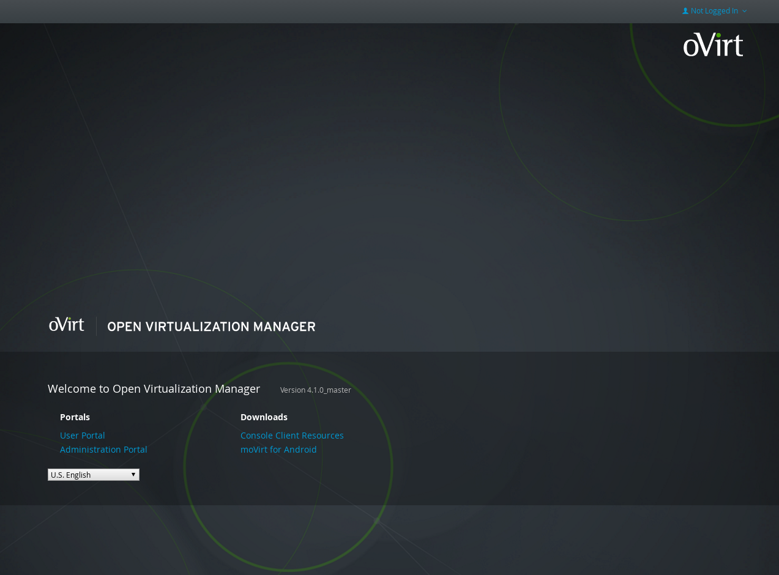Click the small oVirt logo in banner
The height and width of the screenshot is (575, 779).
(x=67, y=325)
